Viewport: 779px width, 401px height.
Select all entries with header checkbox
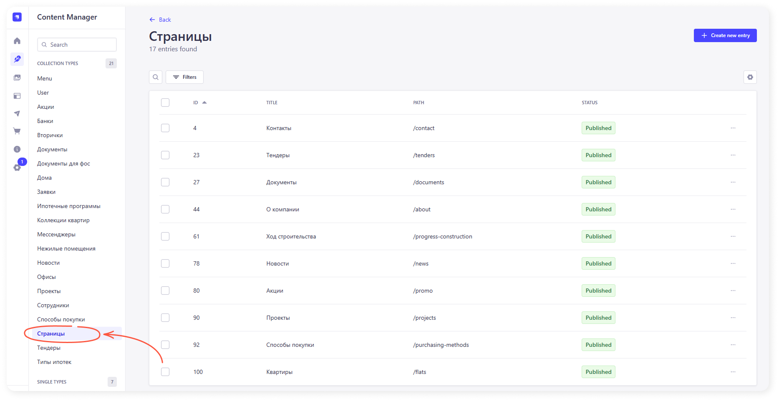point(165,103)
